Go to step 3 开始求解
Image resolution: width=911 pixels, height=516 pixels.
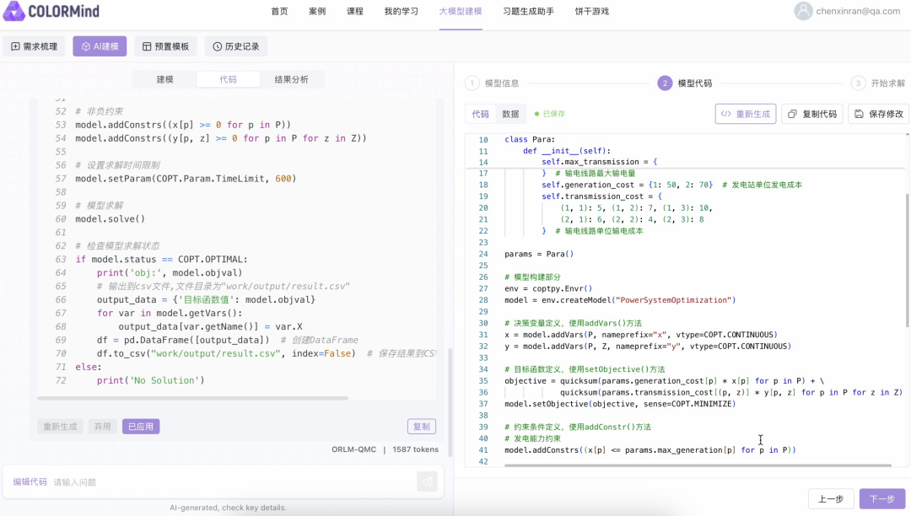pyautogui.click(x=878, y=83)
